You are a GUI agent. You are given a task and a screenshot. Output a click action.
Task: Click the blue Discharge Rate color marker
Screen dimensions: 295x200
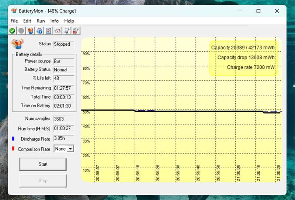[x=13, y=139]
